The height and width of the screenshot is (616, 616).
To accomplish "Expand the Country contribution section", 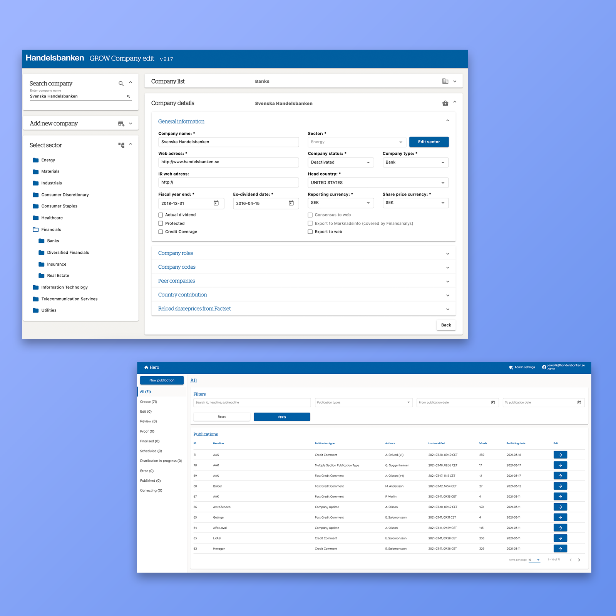I will (303, 295).
